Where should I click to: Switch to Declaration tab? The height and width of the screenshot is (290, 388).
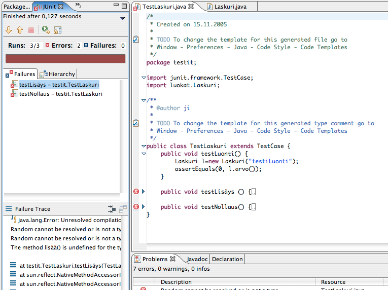pos(227,259)
